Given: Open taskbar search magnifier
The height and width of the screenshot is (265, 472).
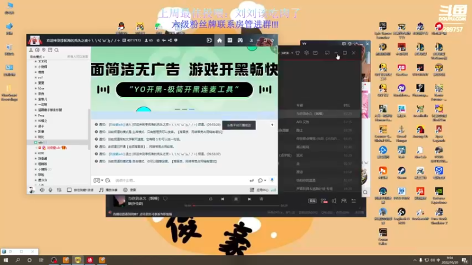Looking at the screenshot, I should tap(18, 260).
